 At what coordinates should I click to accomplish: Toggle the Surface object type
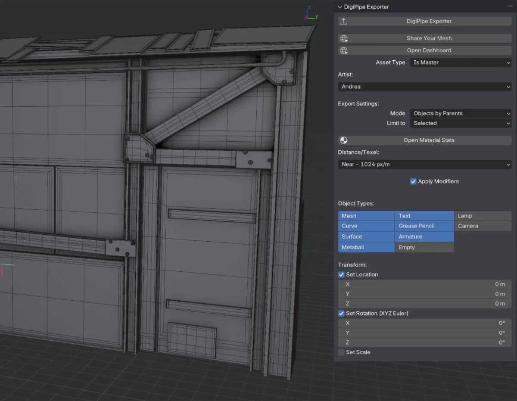coord(366,236)
